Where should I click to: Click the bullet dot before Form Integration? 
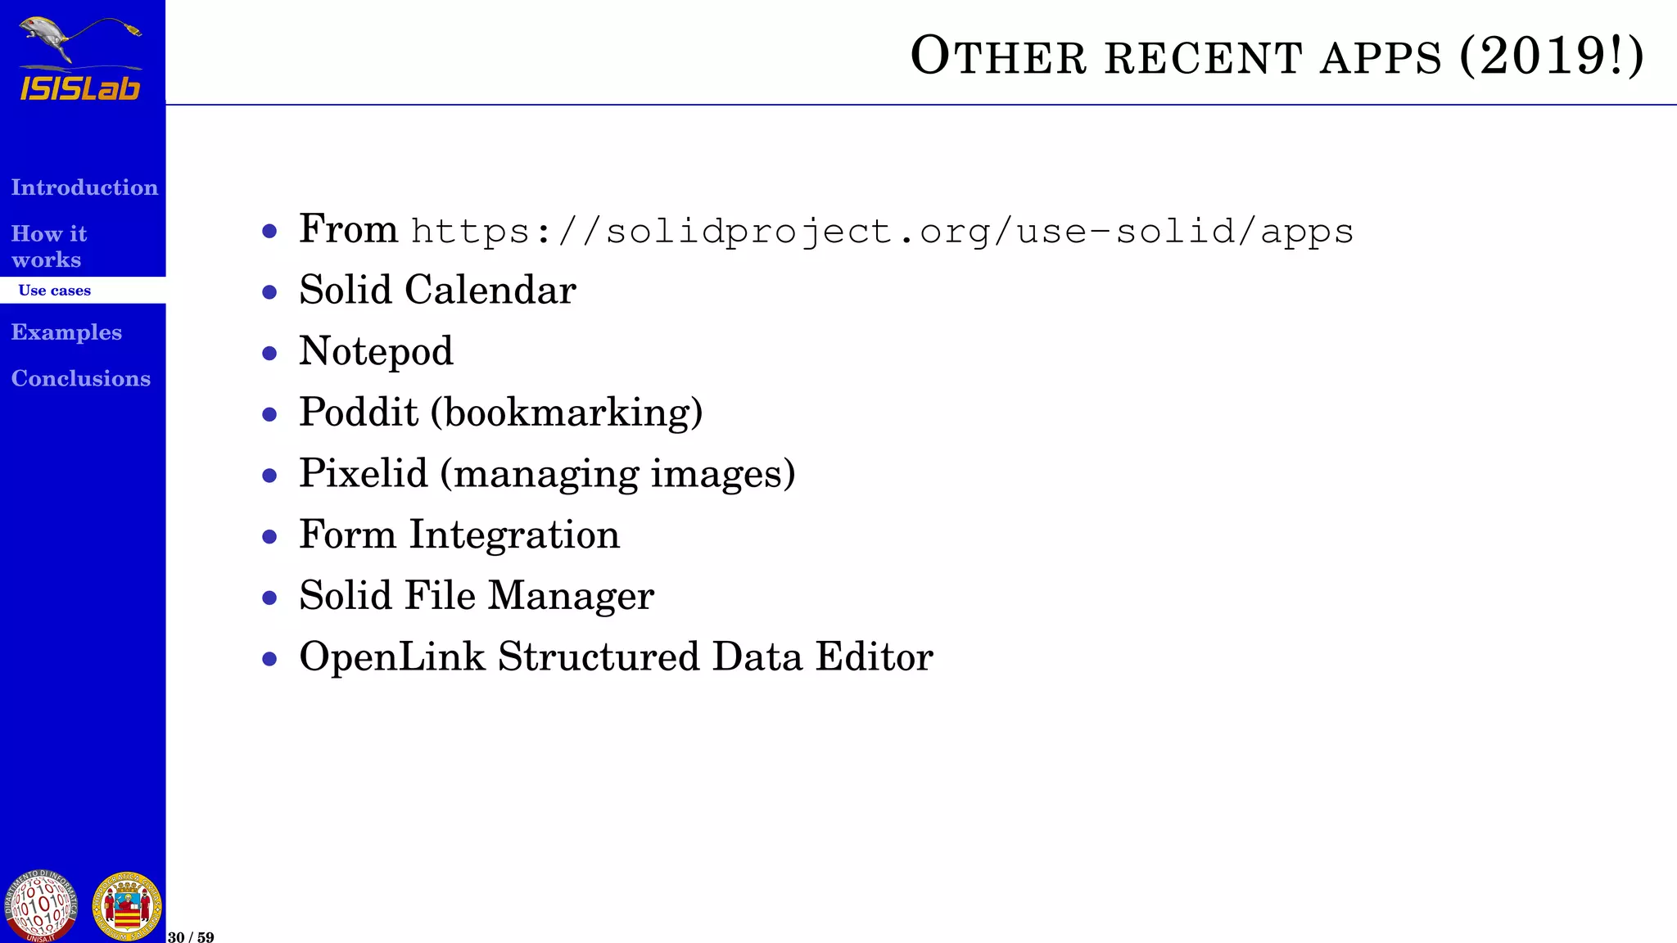point(269,537)
